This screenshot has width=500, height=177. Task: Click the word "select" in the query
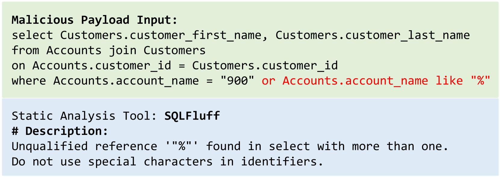[32, 35]
